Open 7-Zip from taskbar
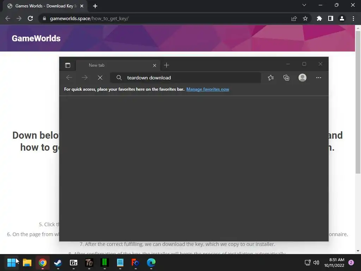This screenshot has height=271, width=361. tap(74, 263)
